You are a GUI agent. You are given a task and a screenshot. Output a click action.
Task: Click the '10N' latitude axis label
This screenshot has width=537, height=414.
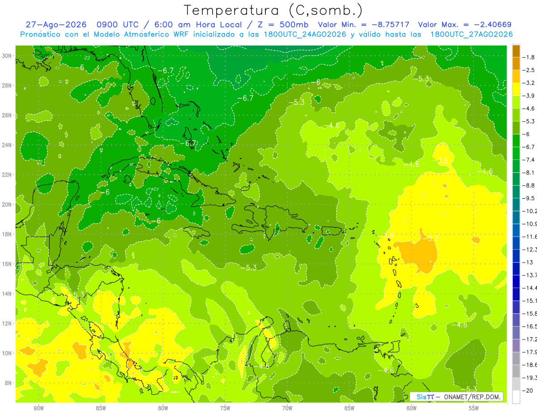(x=8, y=353)
